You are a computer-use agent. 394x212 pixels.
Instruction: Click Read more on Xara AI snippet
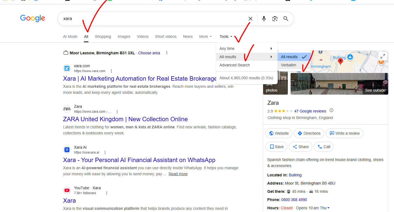point(178,174)
